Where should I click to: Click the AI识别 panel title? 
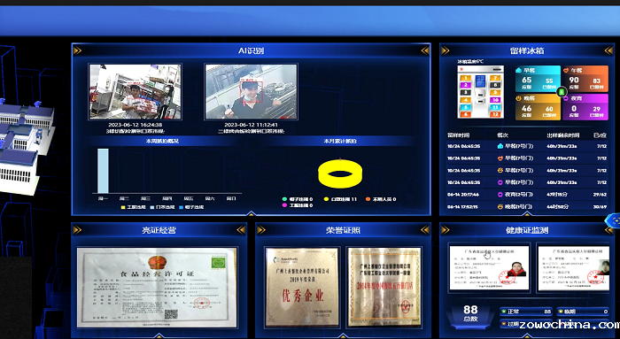[x=251, y=50]
